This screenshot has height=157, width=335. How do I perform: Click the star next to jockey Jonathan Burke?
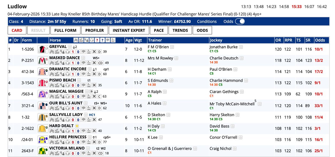coord(241,47)
